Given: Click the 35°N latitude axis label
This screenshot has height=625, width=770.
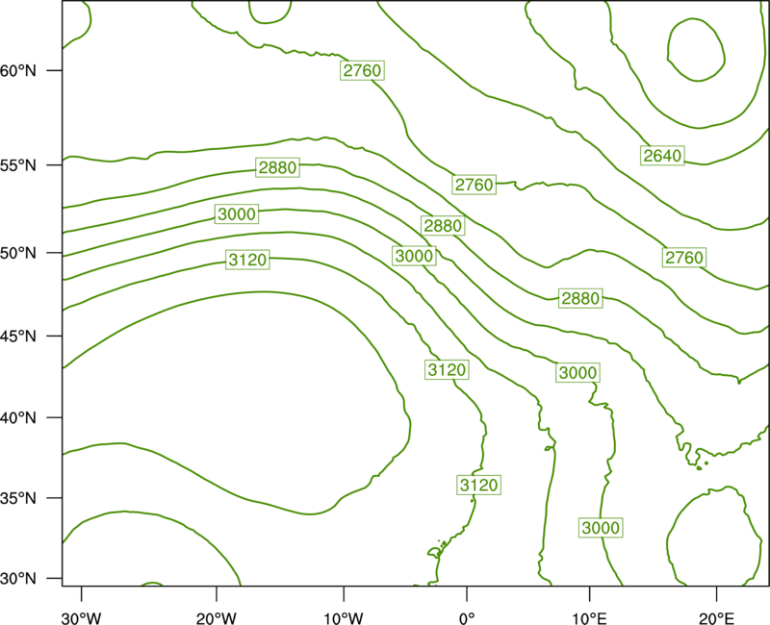Looking at the screenshot, I should click(18, 498).
